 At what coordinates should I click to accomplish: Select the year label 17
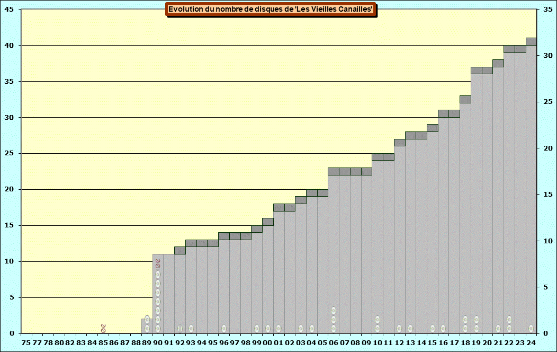454,343
